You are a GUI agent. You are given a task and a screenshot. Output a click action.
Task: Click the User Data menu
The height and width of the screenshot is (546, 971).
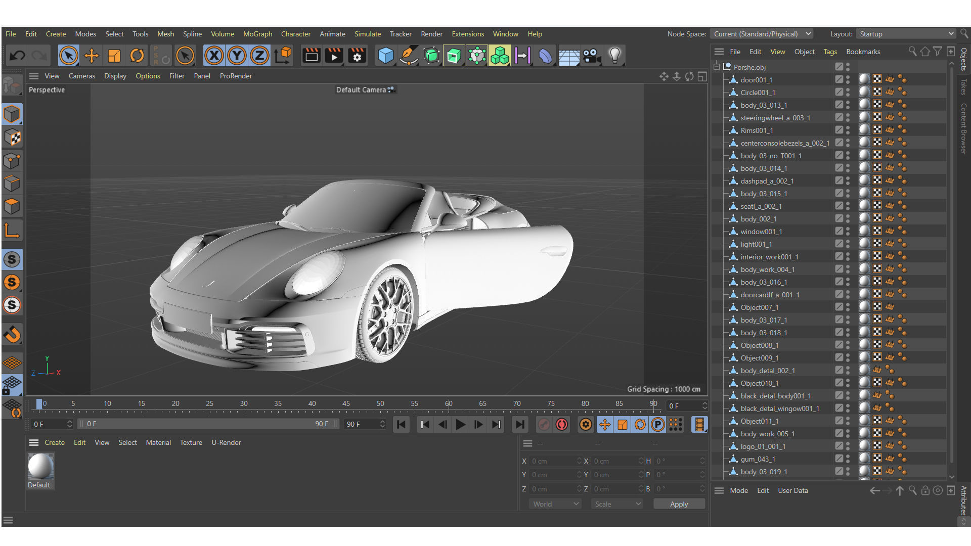(792, 490)
